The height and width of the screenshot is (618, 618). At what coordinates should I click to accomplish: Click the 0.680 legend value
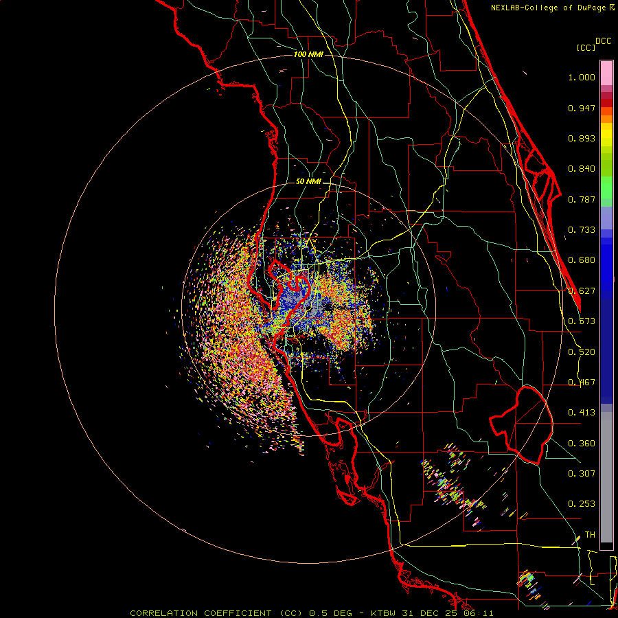(582, 260)
